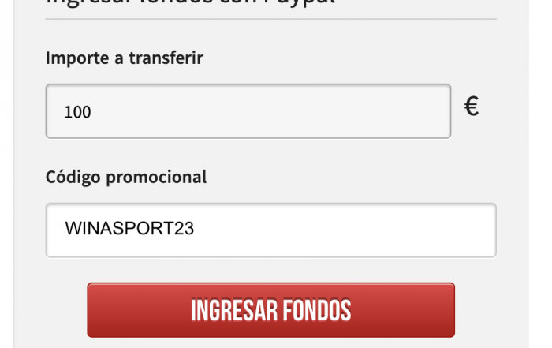The height and width of the screenshot is (348, 552).
Task: Place cursor on the 100 value
Action: [77, 112]
